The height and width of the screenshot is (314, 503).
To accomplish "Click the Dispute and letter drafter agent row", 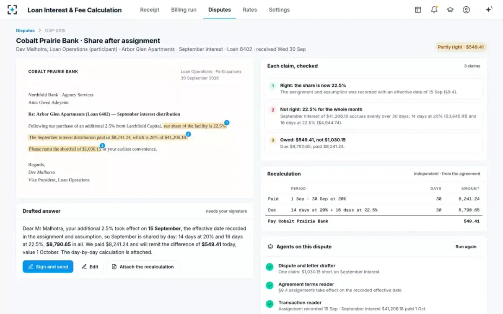I will [373, 268].
